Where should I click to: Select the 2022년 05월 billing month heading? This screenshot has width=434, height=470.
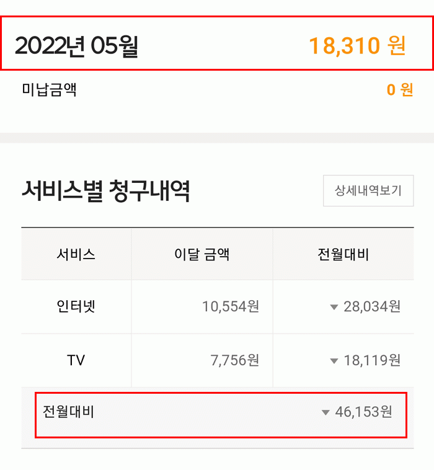76,47
